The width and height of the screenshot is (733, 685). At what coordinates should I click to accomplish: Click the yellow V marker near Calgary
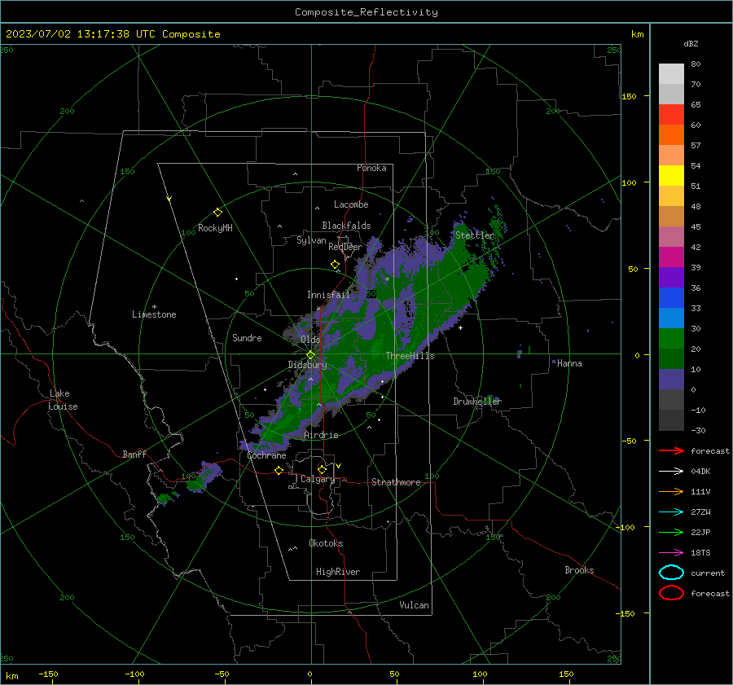coord(339,466)
